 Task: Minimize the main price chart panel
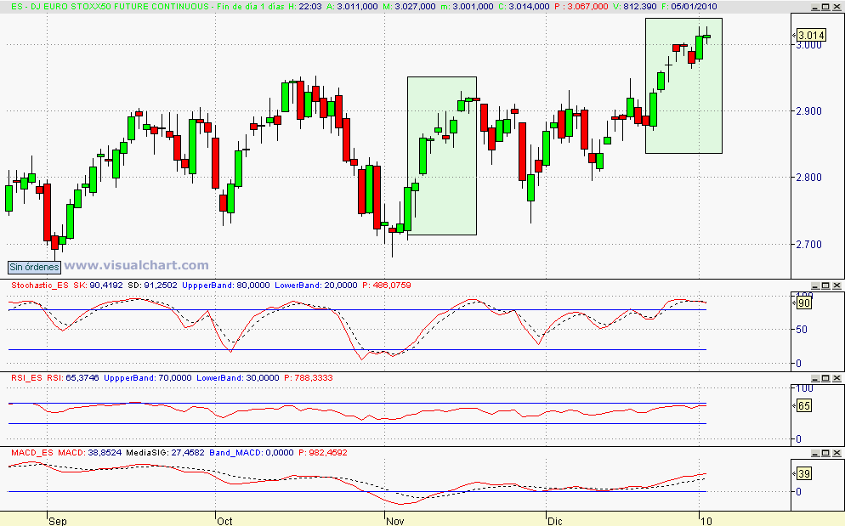[815, 6]
